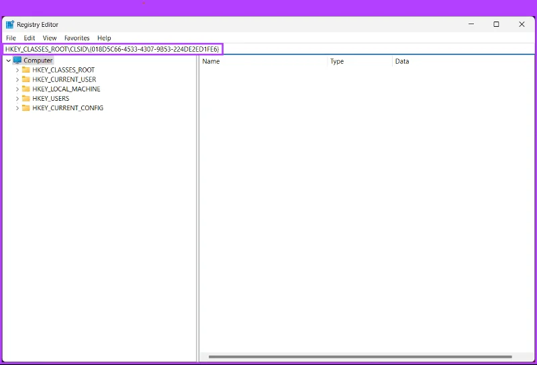Screen dimensions: 537x365
Task: Open the View menu
Action: pyautogui.click(x=50, y=38)
